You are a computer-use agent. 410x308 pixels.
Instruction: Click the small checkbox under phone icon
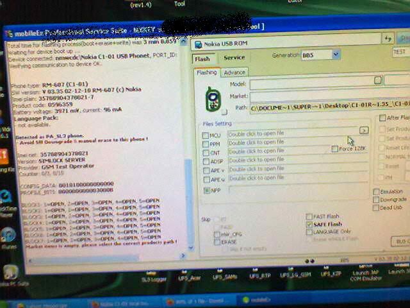click(224, 112)
